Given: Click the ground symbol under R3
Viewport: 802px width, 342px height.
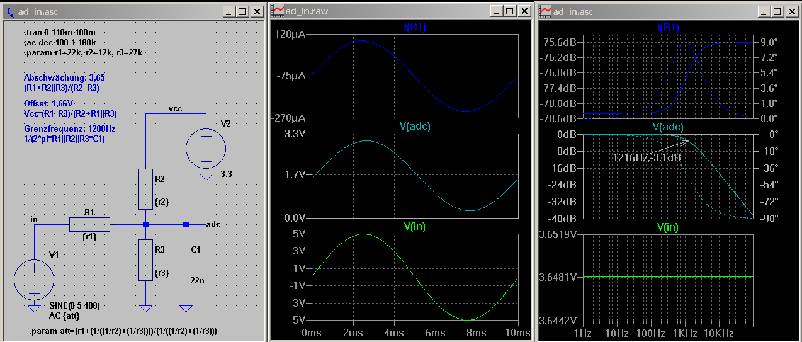Looking at the screenshot, I should point(145,309).
